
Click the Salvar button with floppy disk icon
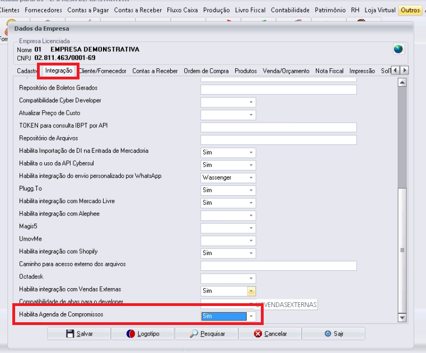coord(79,333)
